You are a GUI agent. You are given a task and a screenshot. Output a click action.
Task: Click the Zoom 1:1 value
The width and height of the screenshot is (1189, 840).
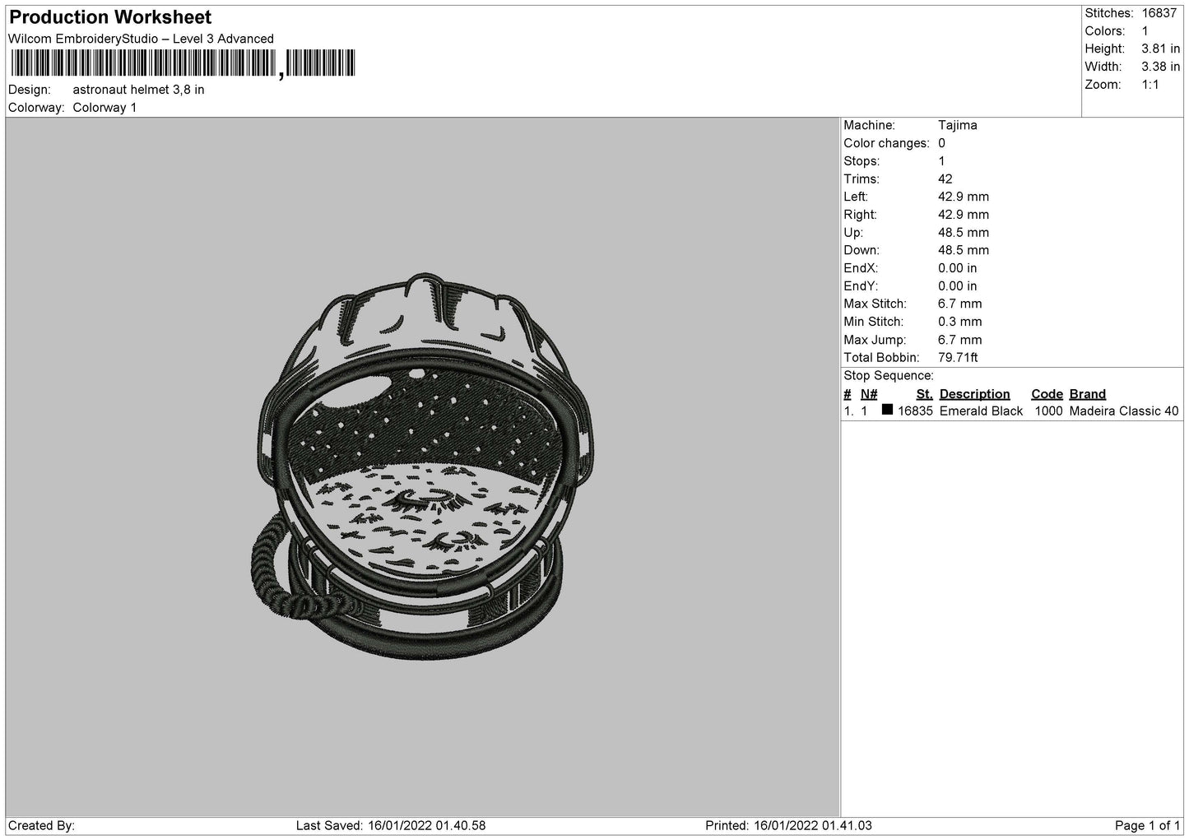(1150, 85)
